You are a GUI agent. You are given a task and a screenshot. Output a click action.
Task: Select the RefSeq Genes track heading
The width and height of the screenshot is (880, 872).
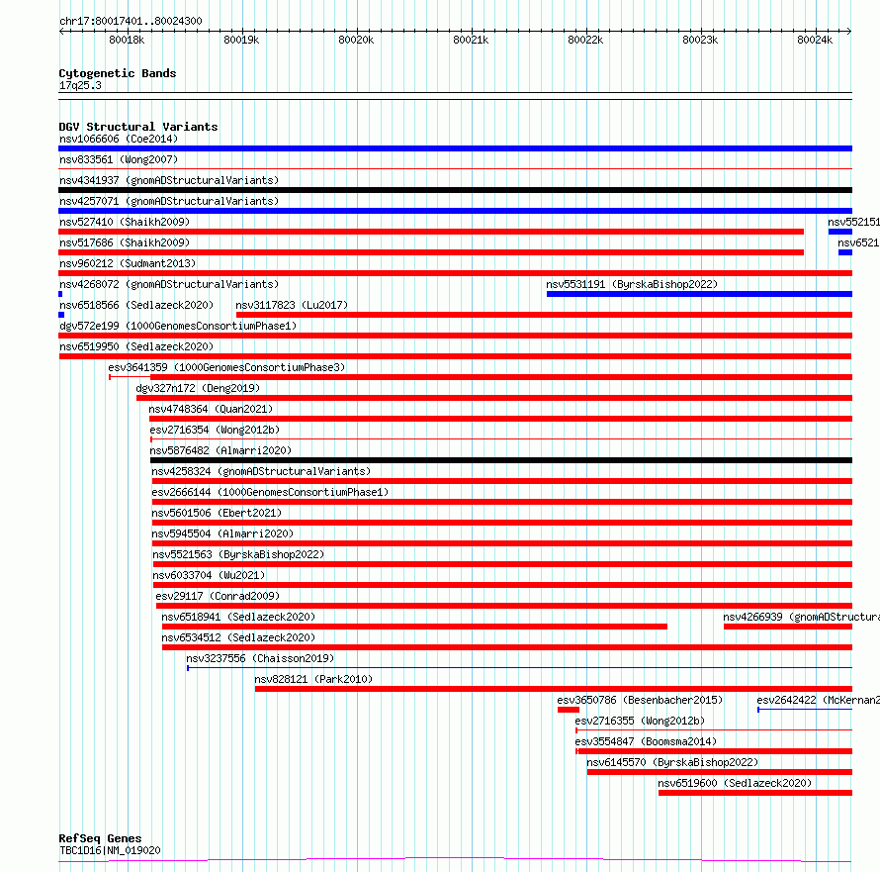pyautogui.click(x=100, y=838)
